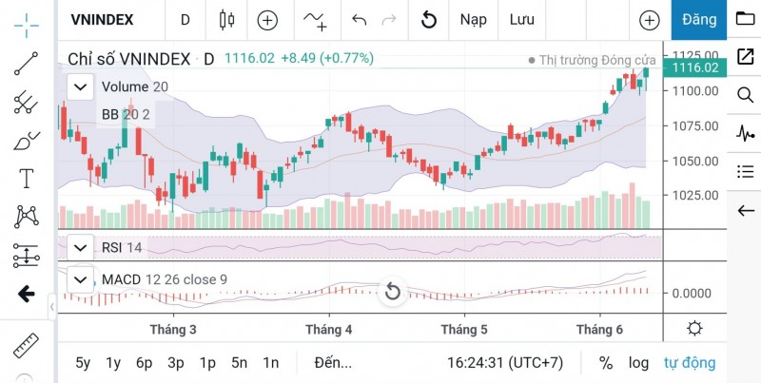This screenshot has width=761, height=383.
Task: Select the trend line drawing tool
Action: 27,63
